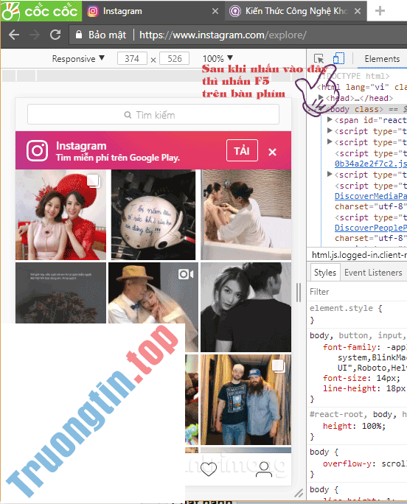
Task: Click the Instagram logo in the banner
Action: pyautogui.click(x=38, y=150)
